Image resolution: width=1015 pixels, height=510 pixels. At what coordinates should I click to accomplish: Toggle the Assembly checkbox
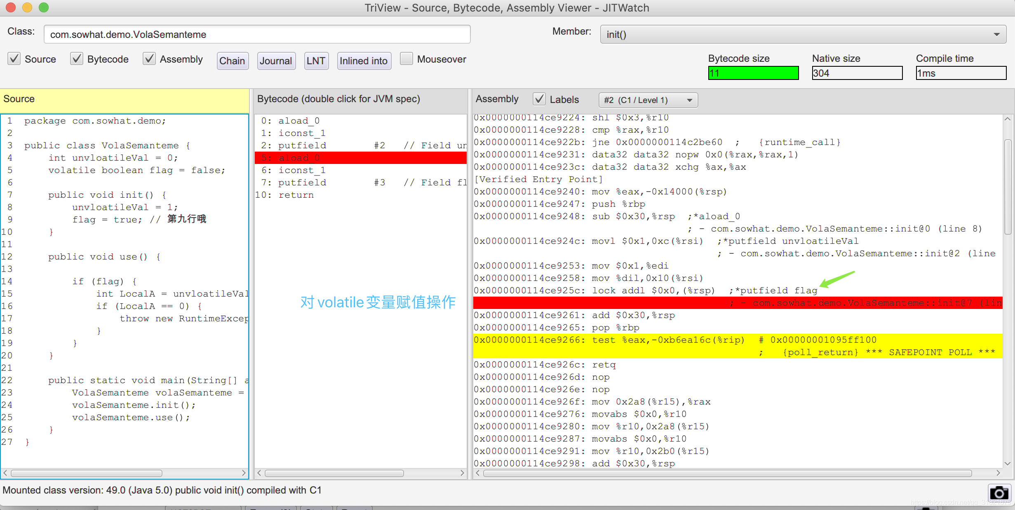[149, 59]
